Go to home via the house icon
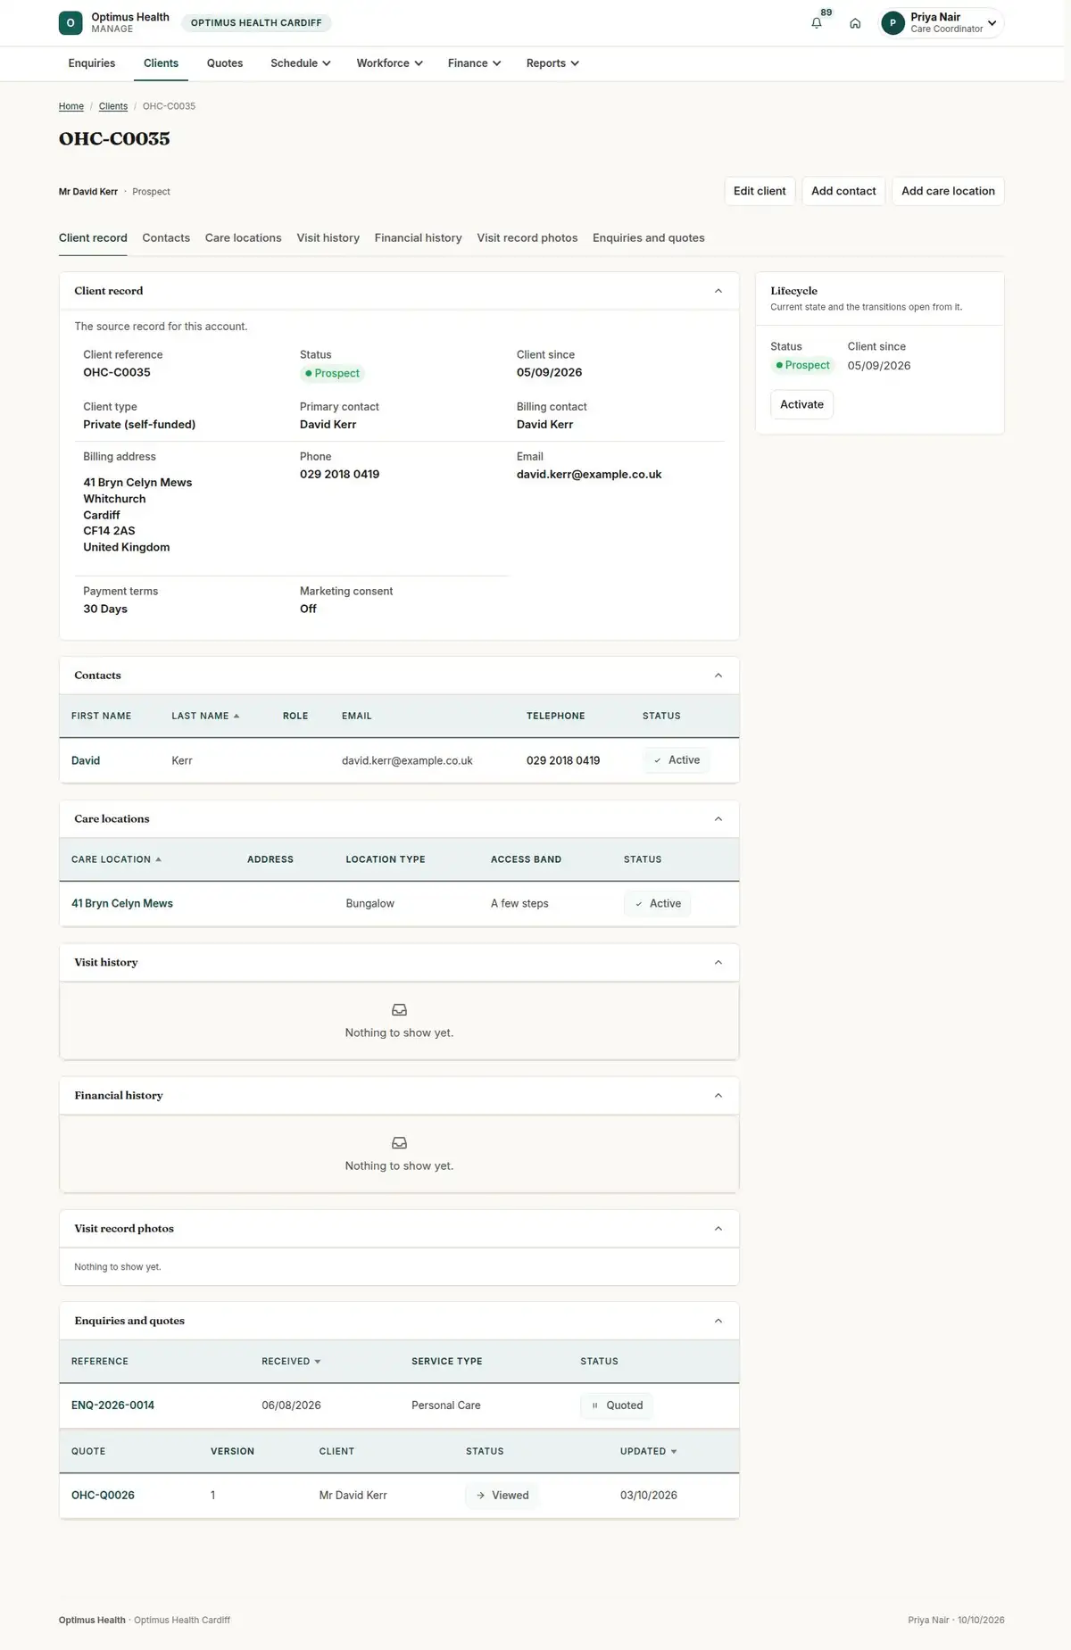Screen dimensions: 1071x1650 (x=855, y=23)
